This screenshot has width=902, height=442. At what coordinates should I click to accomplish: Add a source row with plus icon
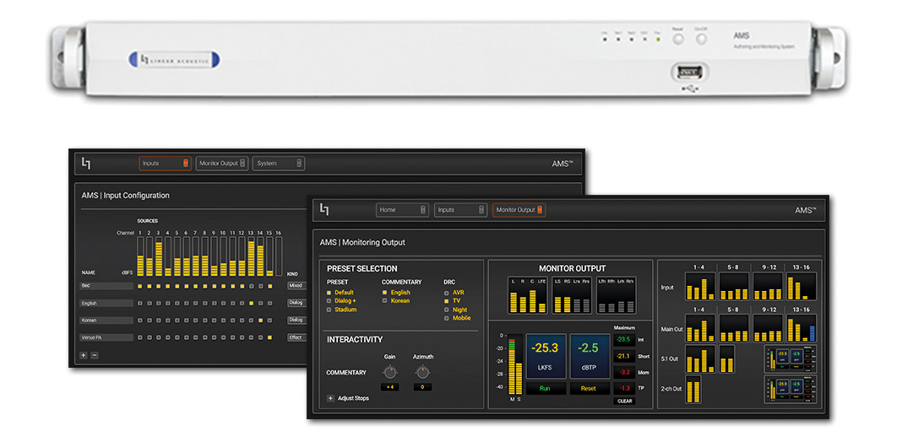(x=84, y=355)
